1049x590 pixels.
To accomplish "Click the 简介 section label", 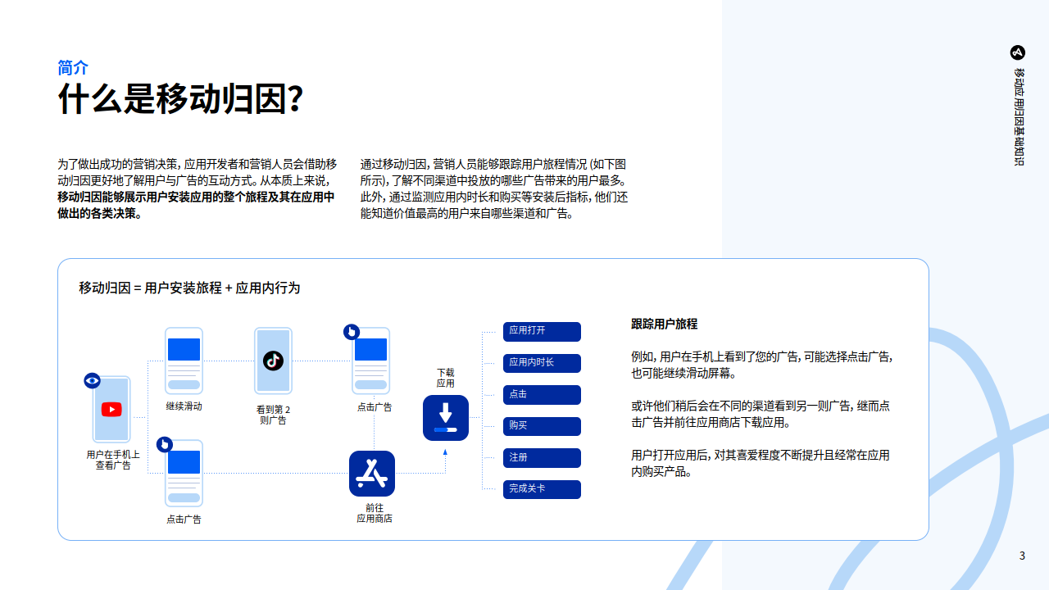I will click(x=73, y=67).
